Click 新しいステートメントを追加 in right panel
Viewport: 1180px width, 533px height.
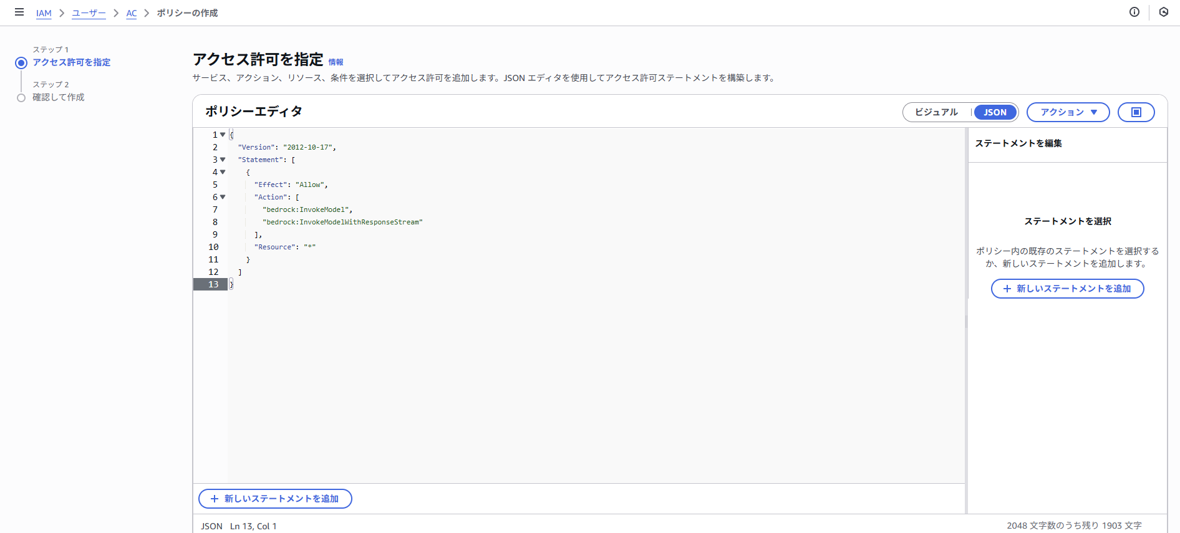pyautogui.click(x=1068, y=289)
